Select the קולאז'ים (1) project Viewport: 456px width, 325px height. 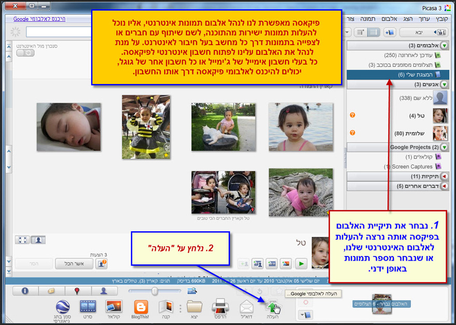(x=398, y=157)
